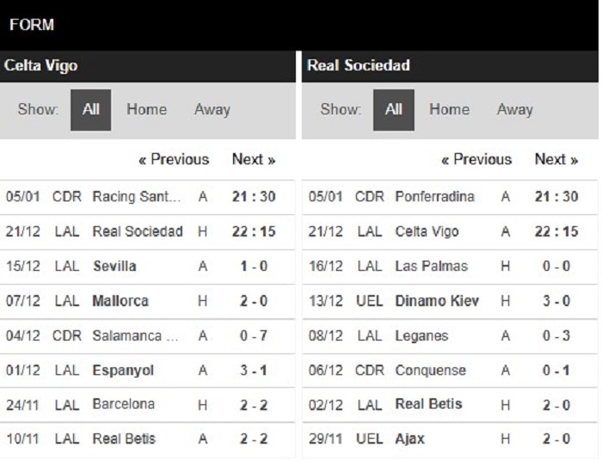Open the Salamanca 0 - 7 result
602x461 pixels.
(147, 336)
